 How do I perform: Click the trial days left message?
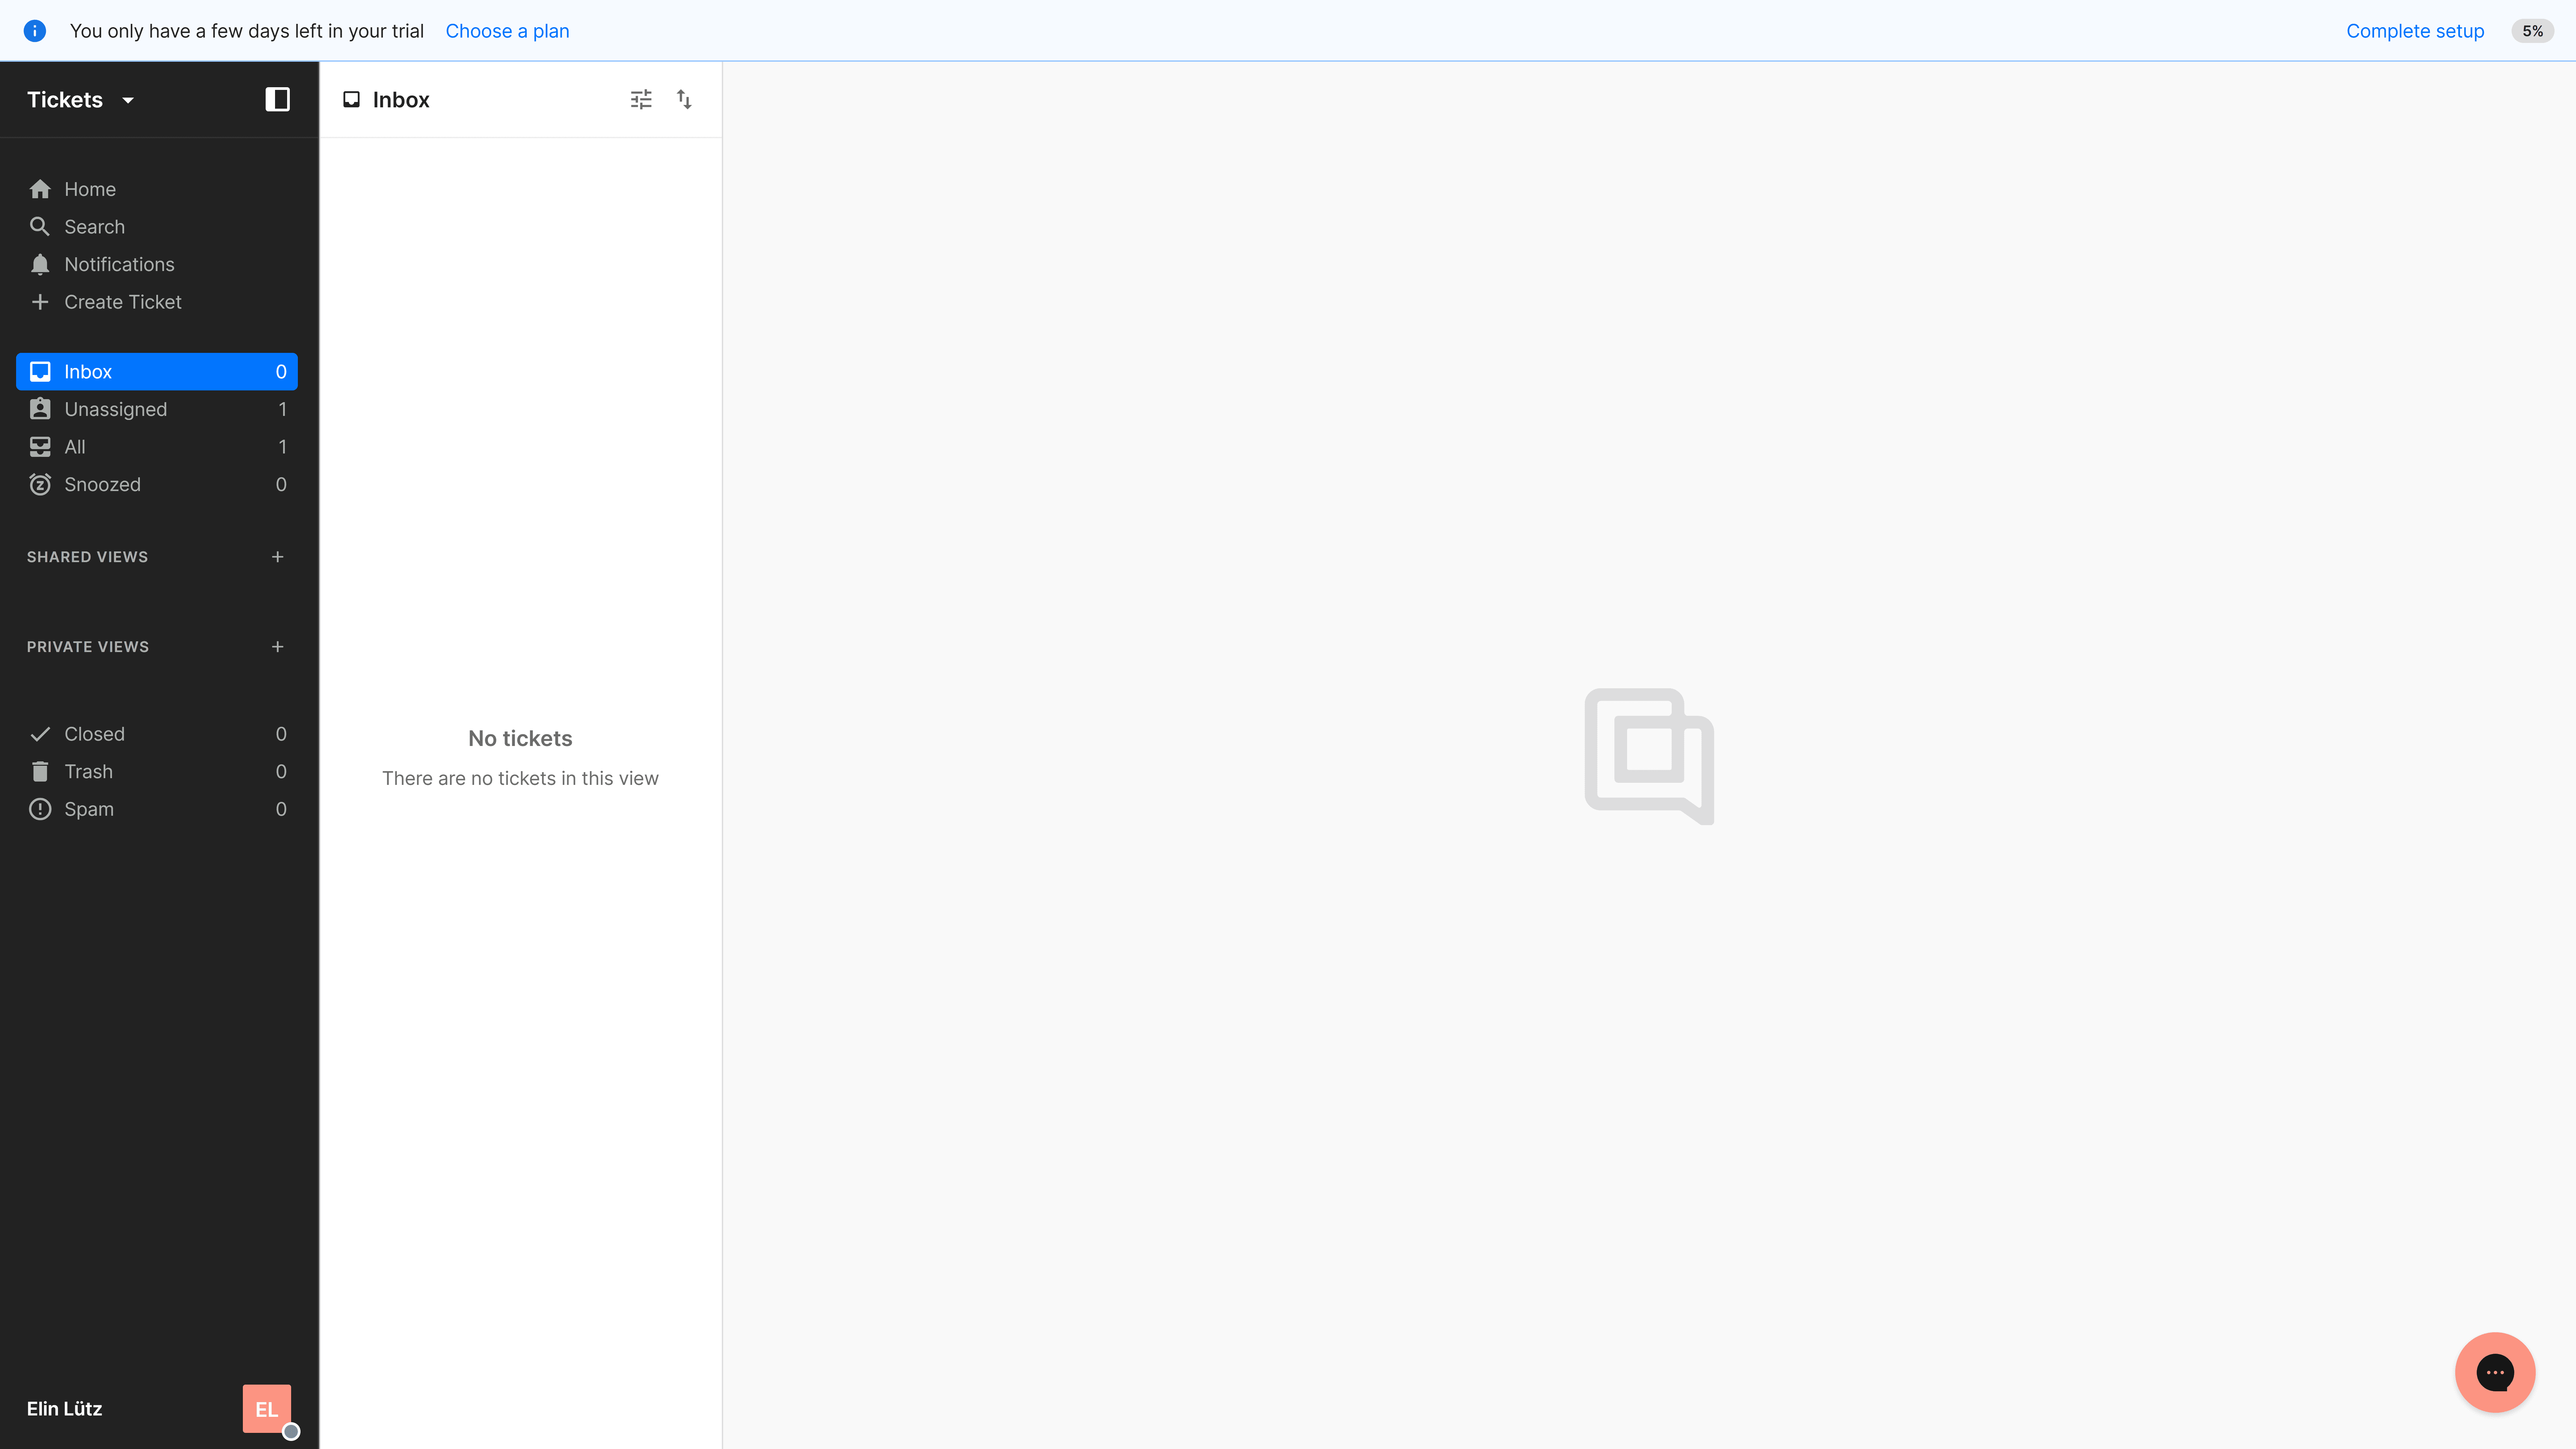(x=247, y=31)
